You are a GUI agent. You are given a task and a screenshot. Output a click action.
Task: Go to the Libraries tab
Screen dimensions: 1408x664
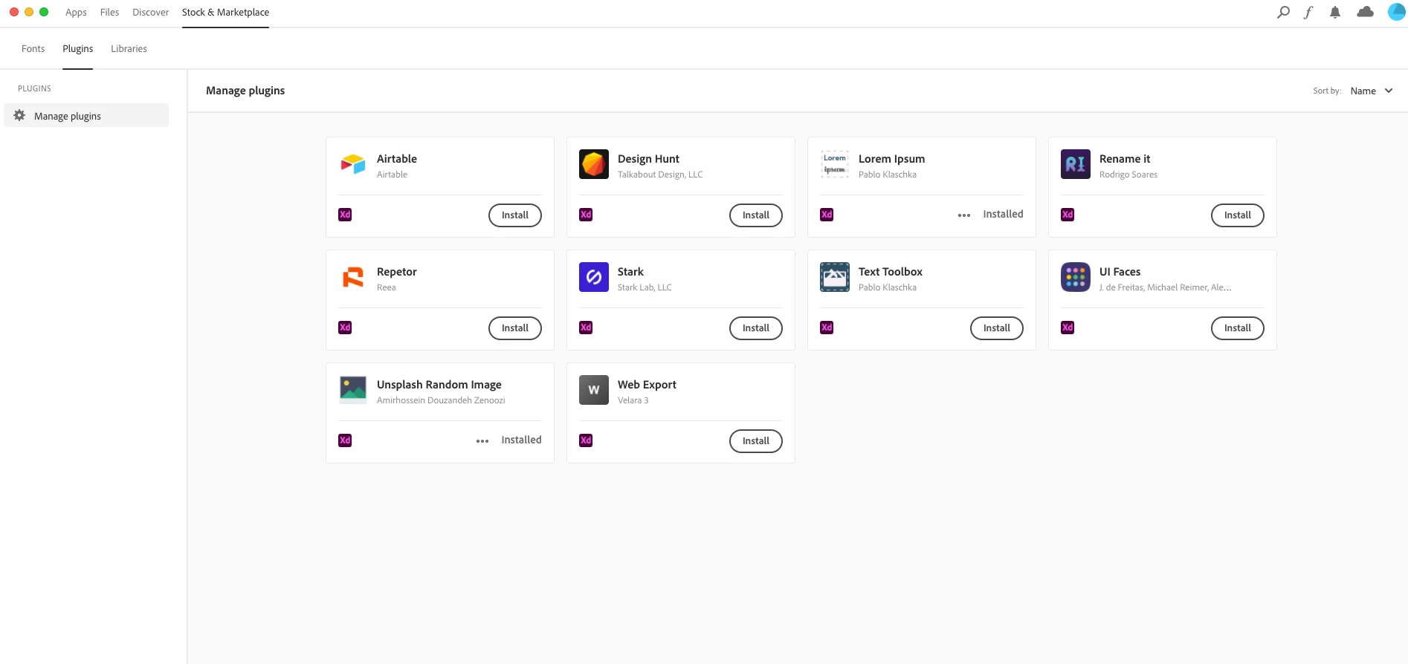coord(129,48)
